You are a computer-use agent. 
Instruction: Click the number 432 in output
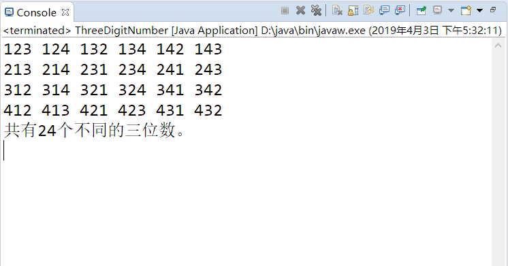208,111
